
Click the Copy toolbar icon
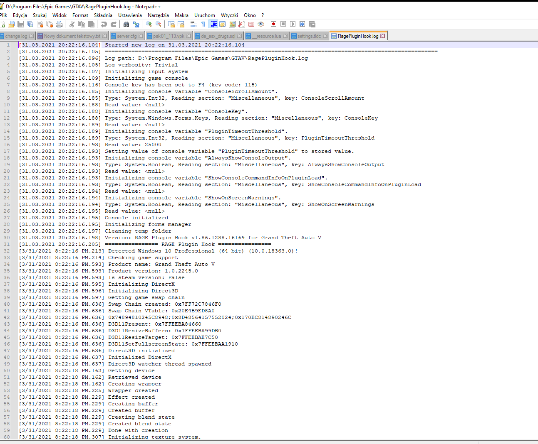[82, 24]
